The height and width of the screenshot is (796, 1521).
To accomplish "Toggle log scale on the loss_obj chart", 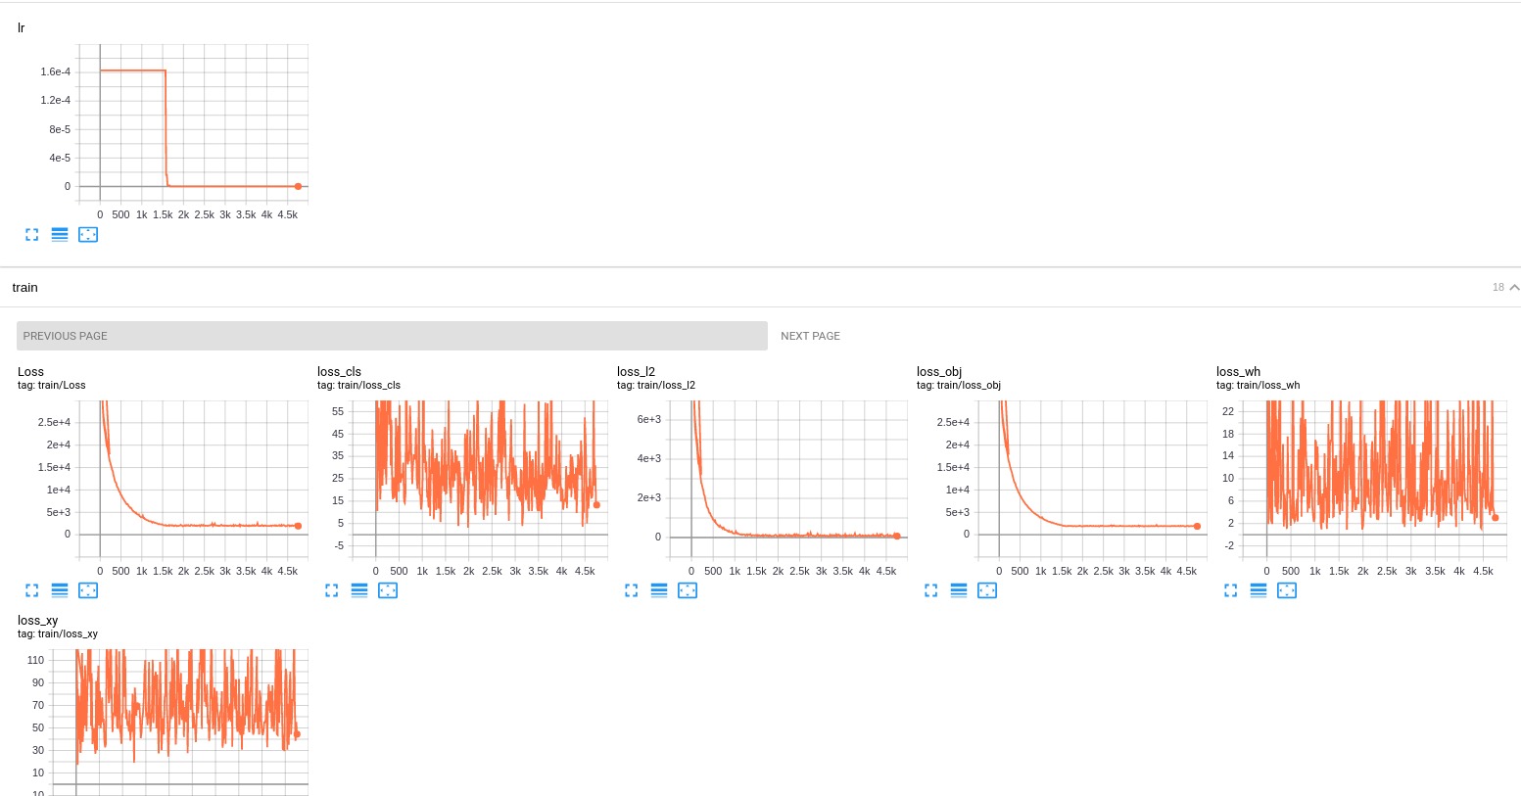I will pos(959,590).
